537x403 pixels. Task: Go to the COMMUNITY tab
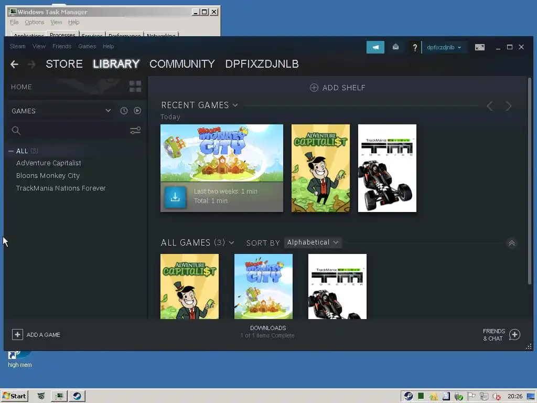182,64
